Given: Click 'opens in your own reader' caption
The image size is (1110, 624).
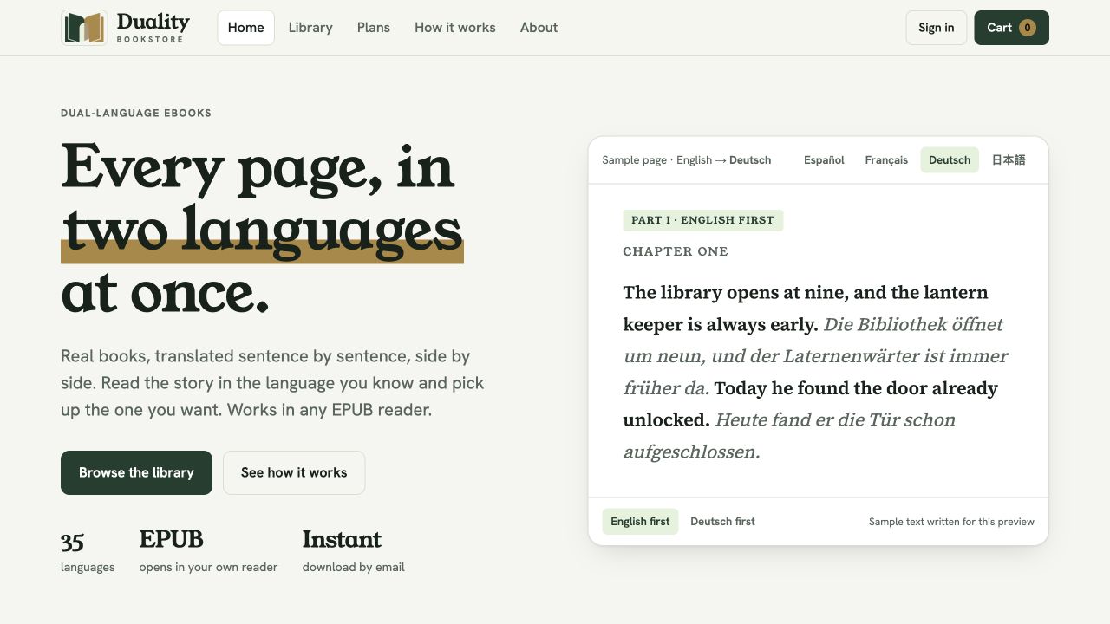Looking at the screenshot, I should (208, 568).
